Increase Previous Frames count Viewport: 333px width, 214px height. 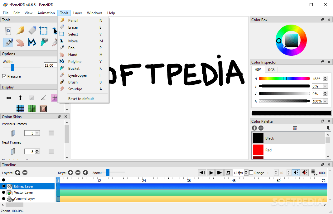pyautogui.click(x=37, y=132)
